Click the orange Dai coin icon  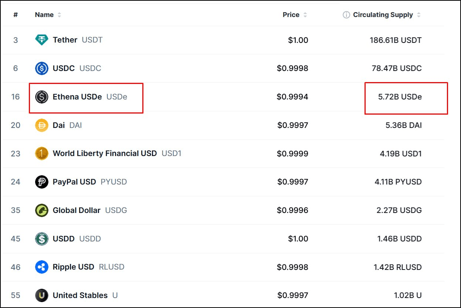[x=41, y=125]
